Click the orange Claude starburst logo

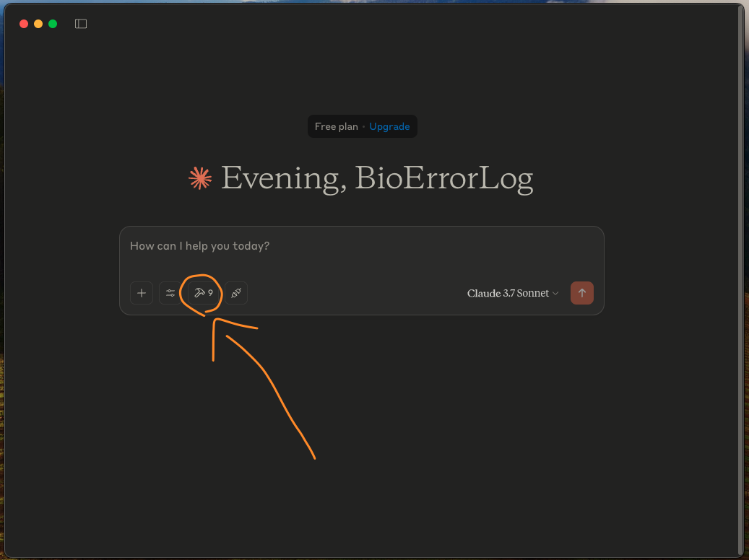[200, 178]
